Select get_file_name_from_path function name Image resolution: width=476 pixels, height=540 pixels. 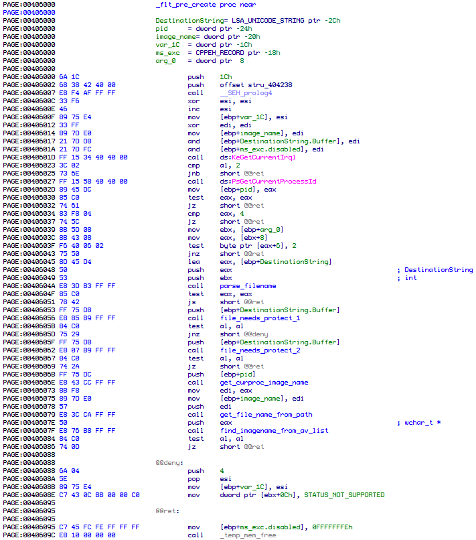click(266, 414)
